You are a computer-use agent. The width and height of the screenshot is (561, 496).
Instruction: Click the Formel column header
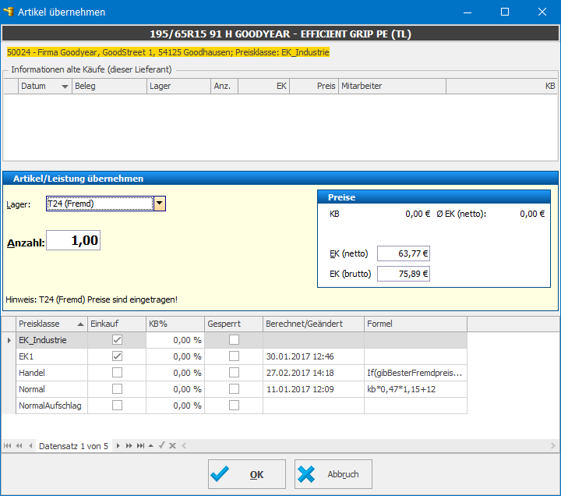tap(416, 324)
